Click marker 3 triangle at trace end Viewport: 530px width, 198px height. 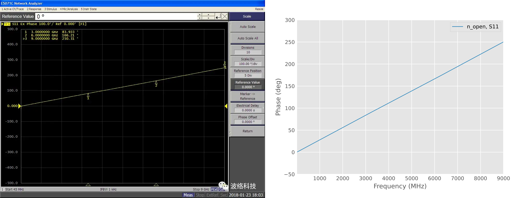pyautogui.click(x=224, y=65)
